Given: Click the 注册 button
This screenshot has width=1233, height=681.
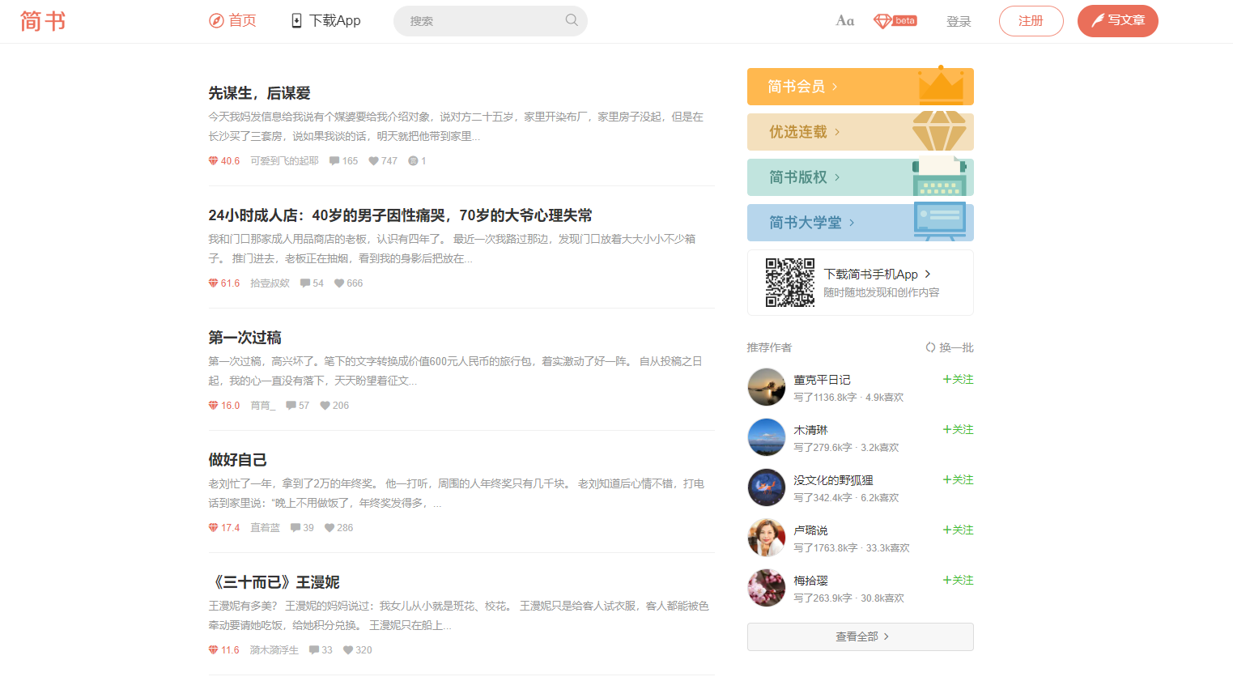Looking at the screenshot, I should [x=1031, y=21].
